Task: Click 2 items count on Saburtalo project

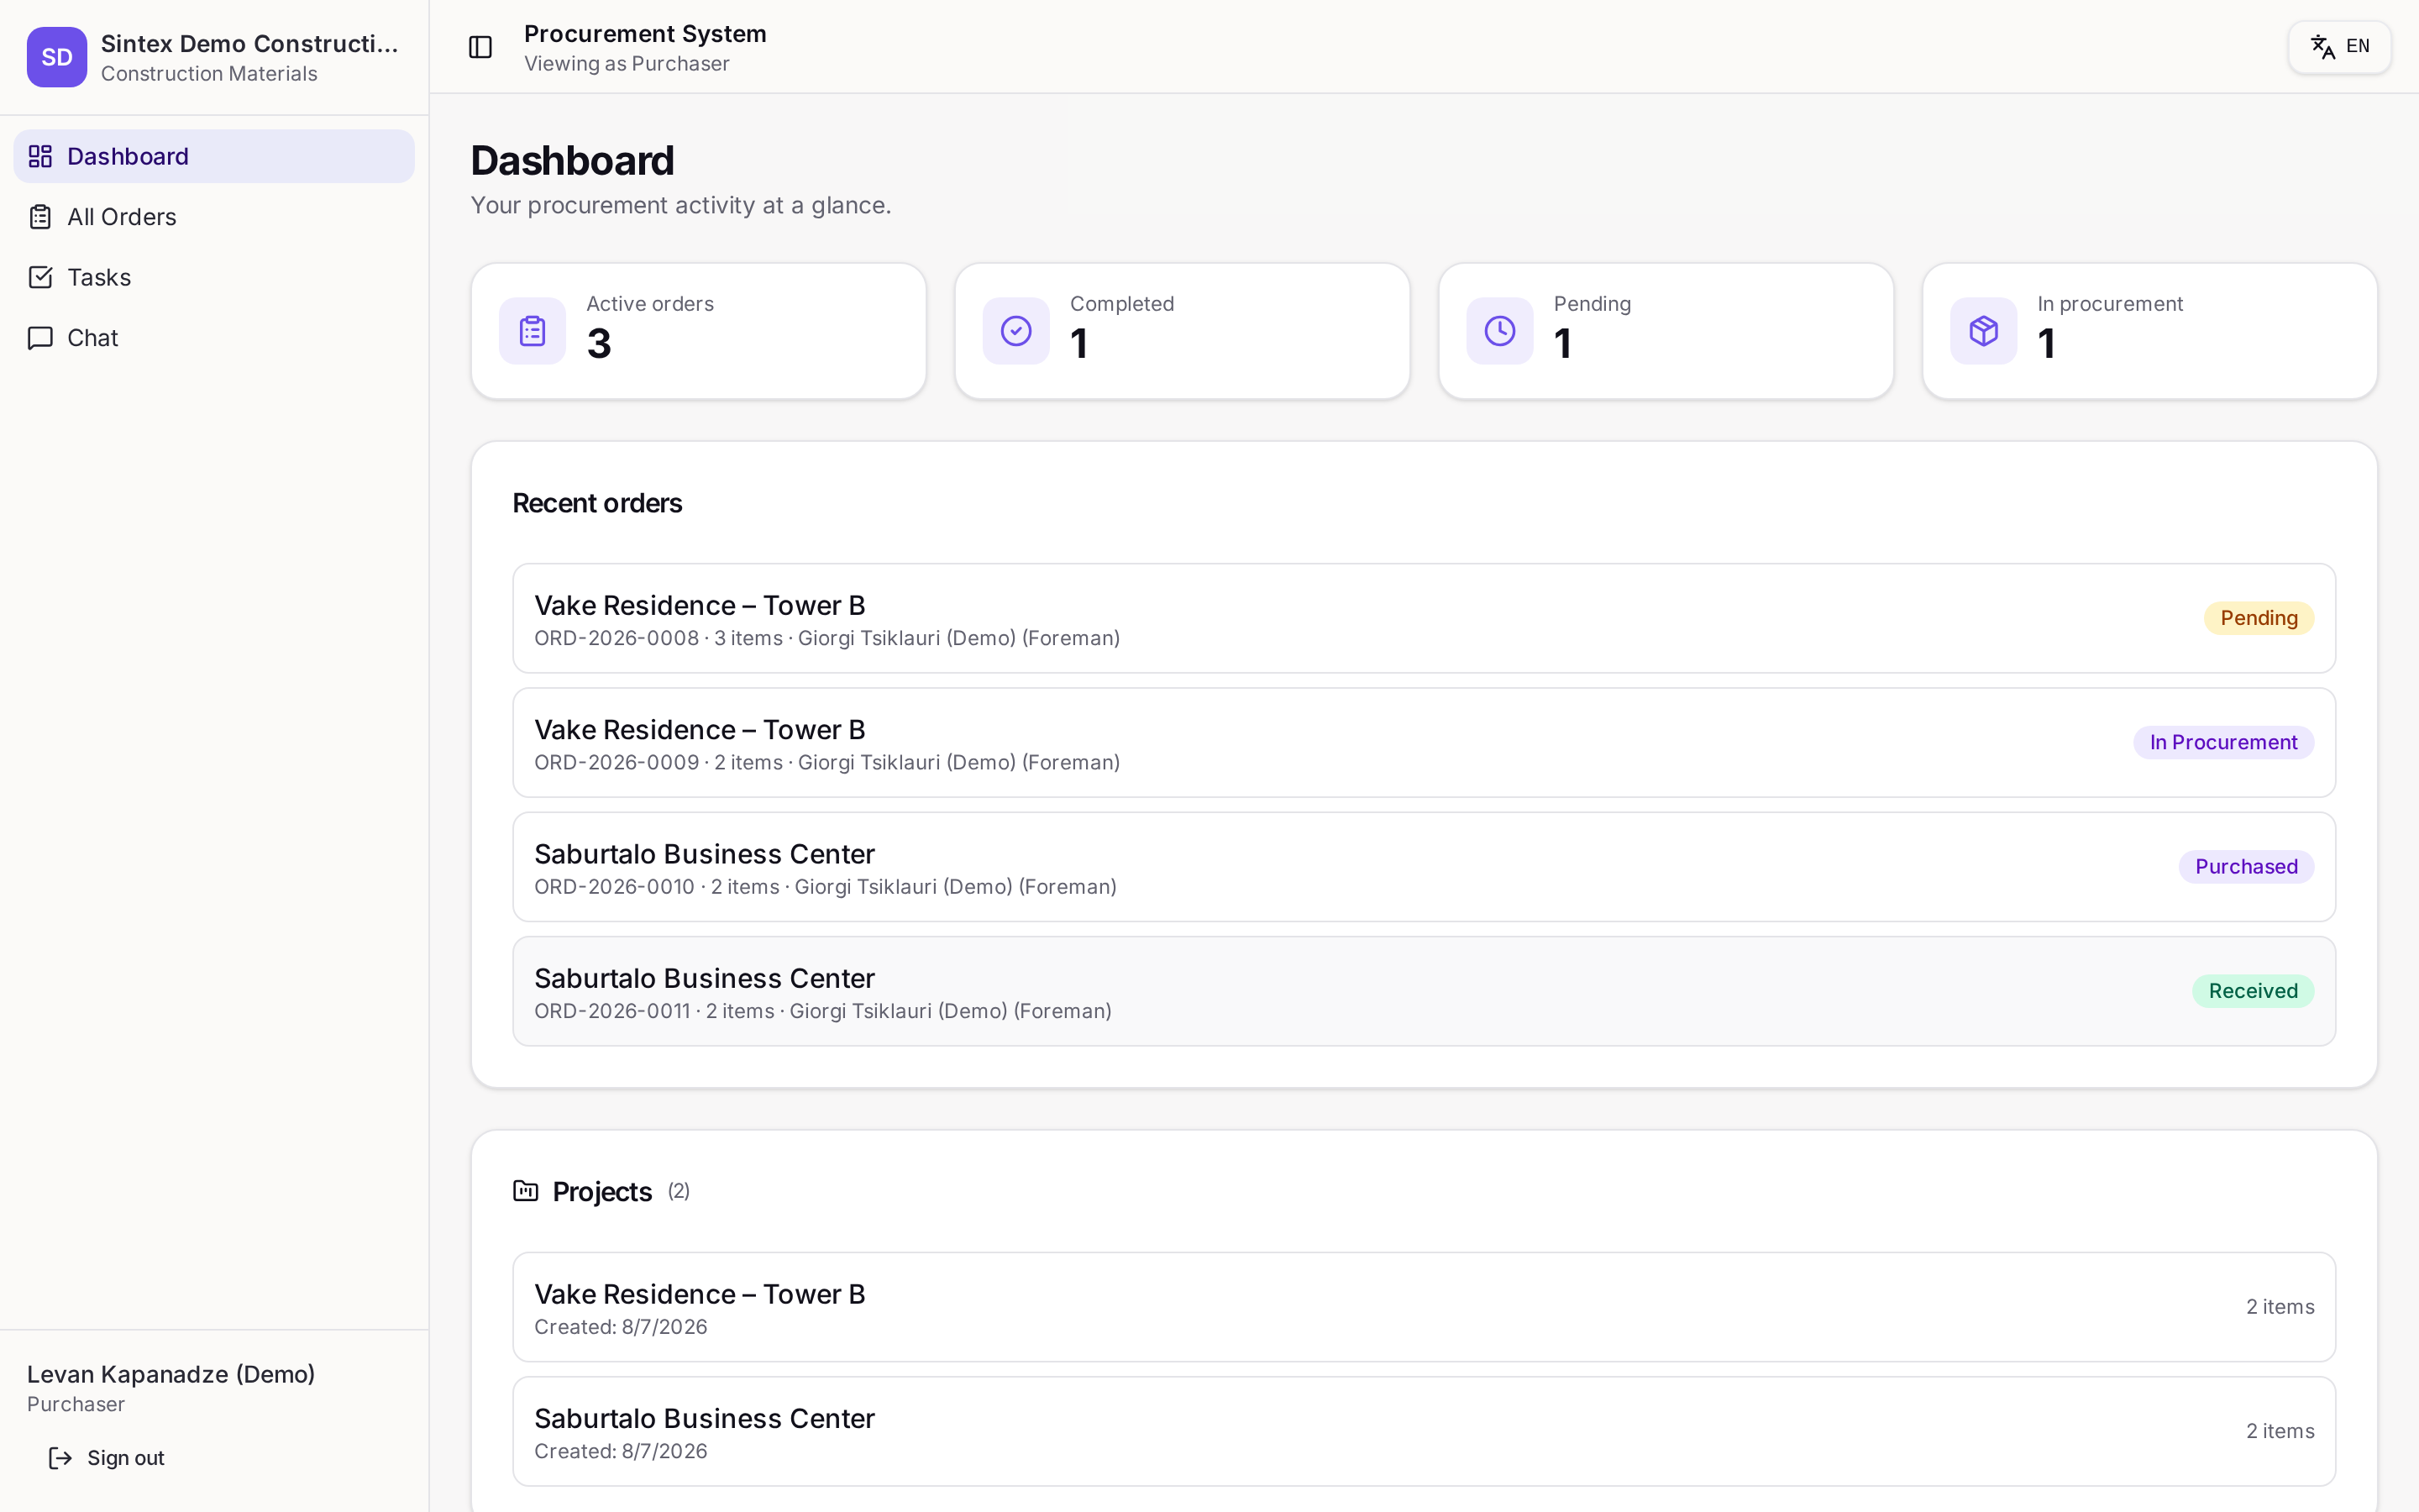Action: click(x=2280, y=1431)
